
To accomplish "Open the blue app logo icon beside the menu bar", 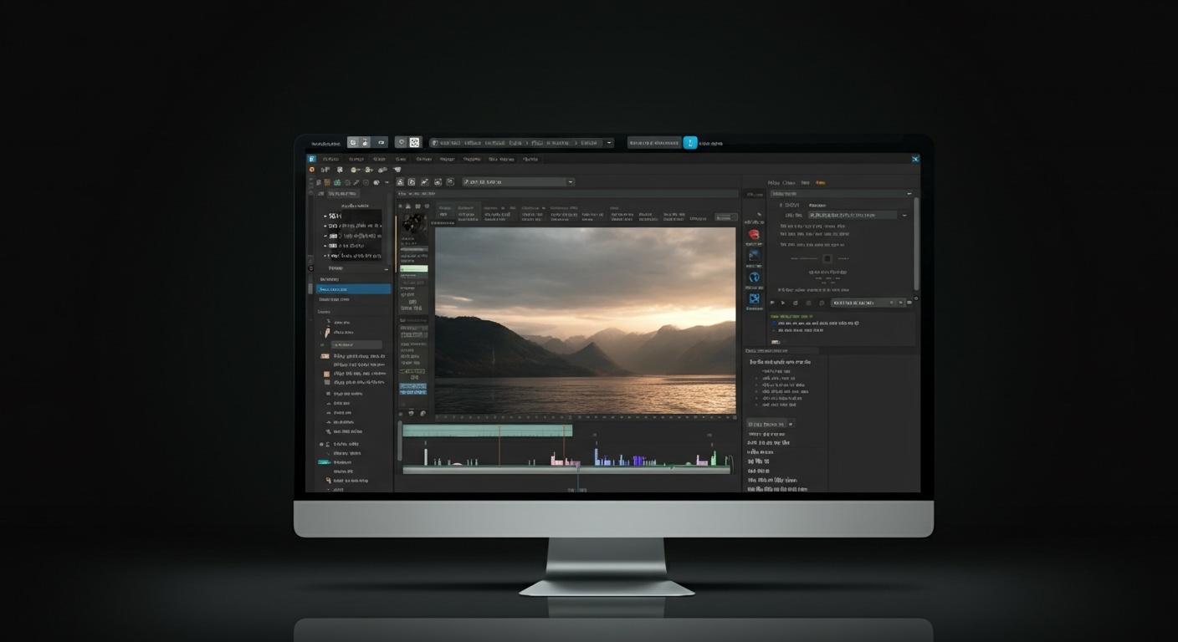I will click(311, 159).
